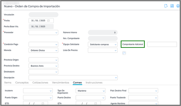Expand the Incoterm dropdown
Image resolution: width=181 pixels, height=106 pixels.
pyautogui.click(x=51, y=91)
